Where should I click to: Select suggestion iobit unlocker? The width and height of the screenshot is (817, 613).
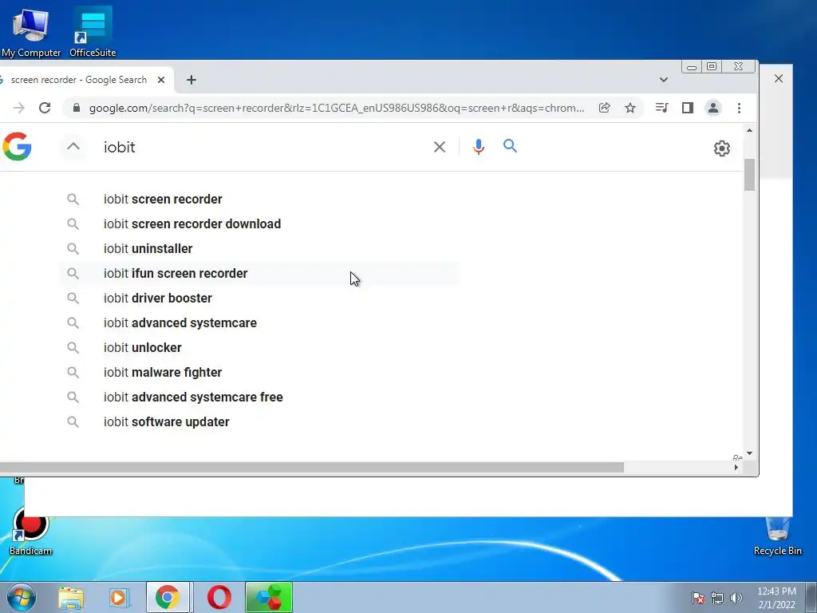coord(259,348)
